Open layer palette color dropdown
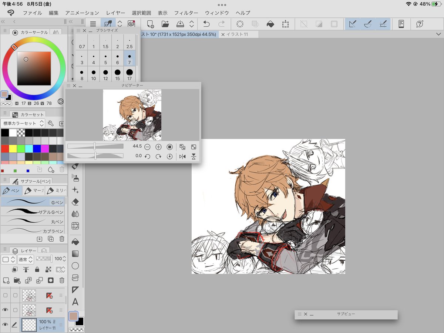444x333 pixels. (x=8, y=259)
